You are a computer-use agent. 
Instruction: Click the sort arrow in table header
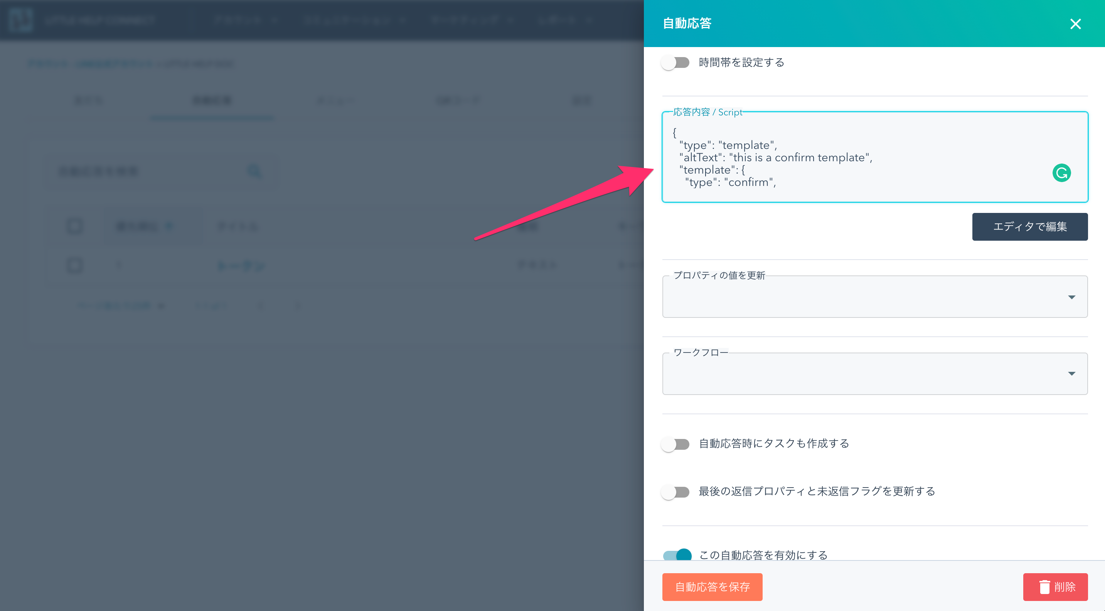tap(169, 226)
